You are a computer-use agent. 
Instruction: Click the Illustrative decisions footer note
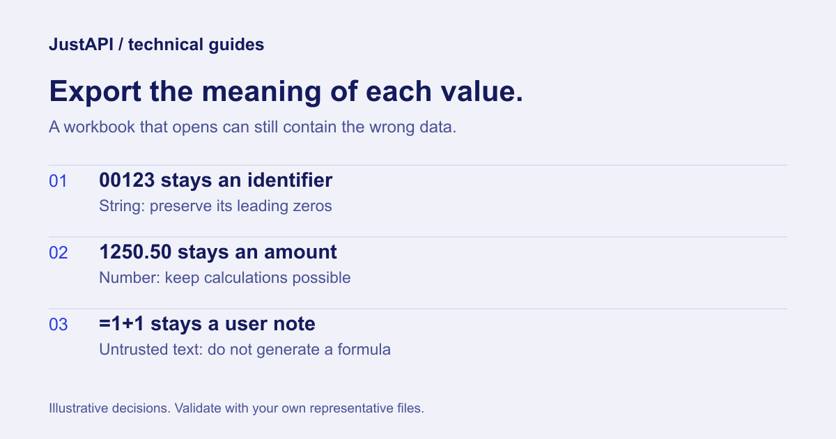(x=236, y=408)
